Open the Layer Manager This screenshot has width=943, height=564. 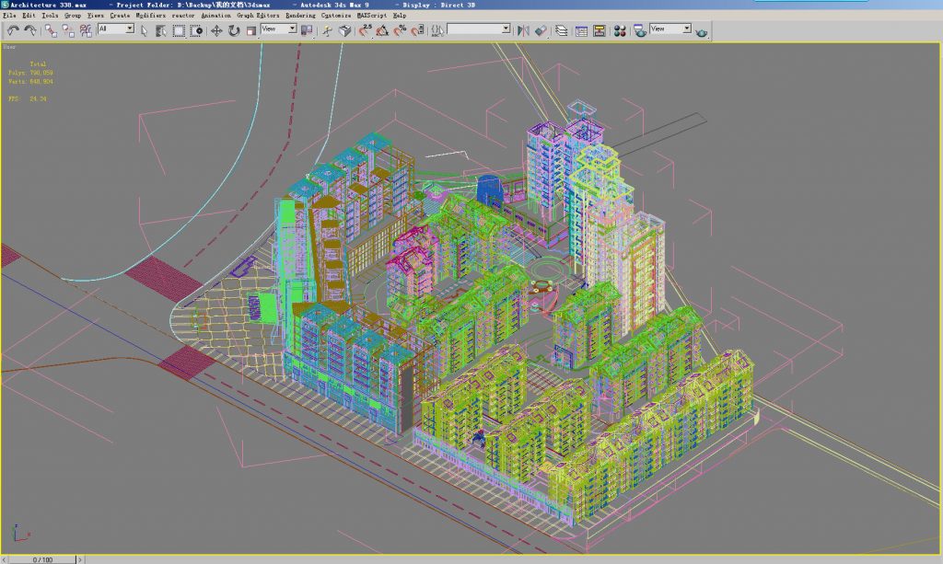point(562,29)
